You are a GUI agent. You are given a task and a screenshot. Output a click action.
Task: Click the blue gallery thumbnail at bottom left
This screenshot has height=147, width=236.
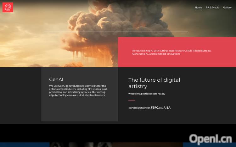(25, 145)
